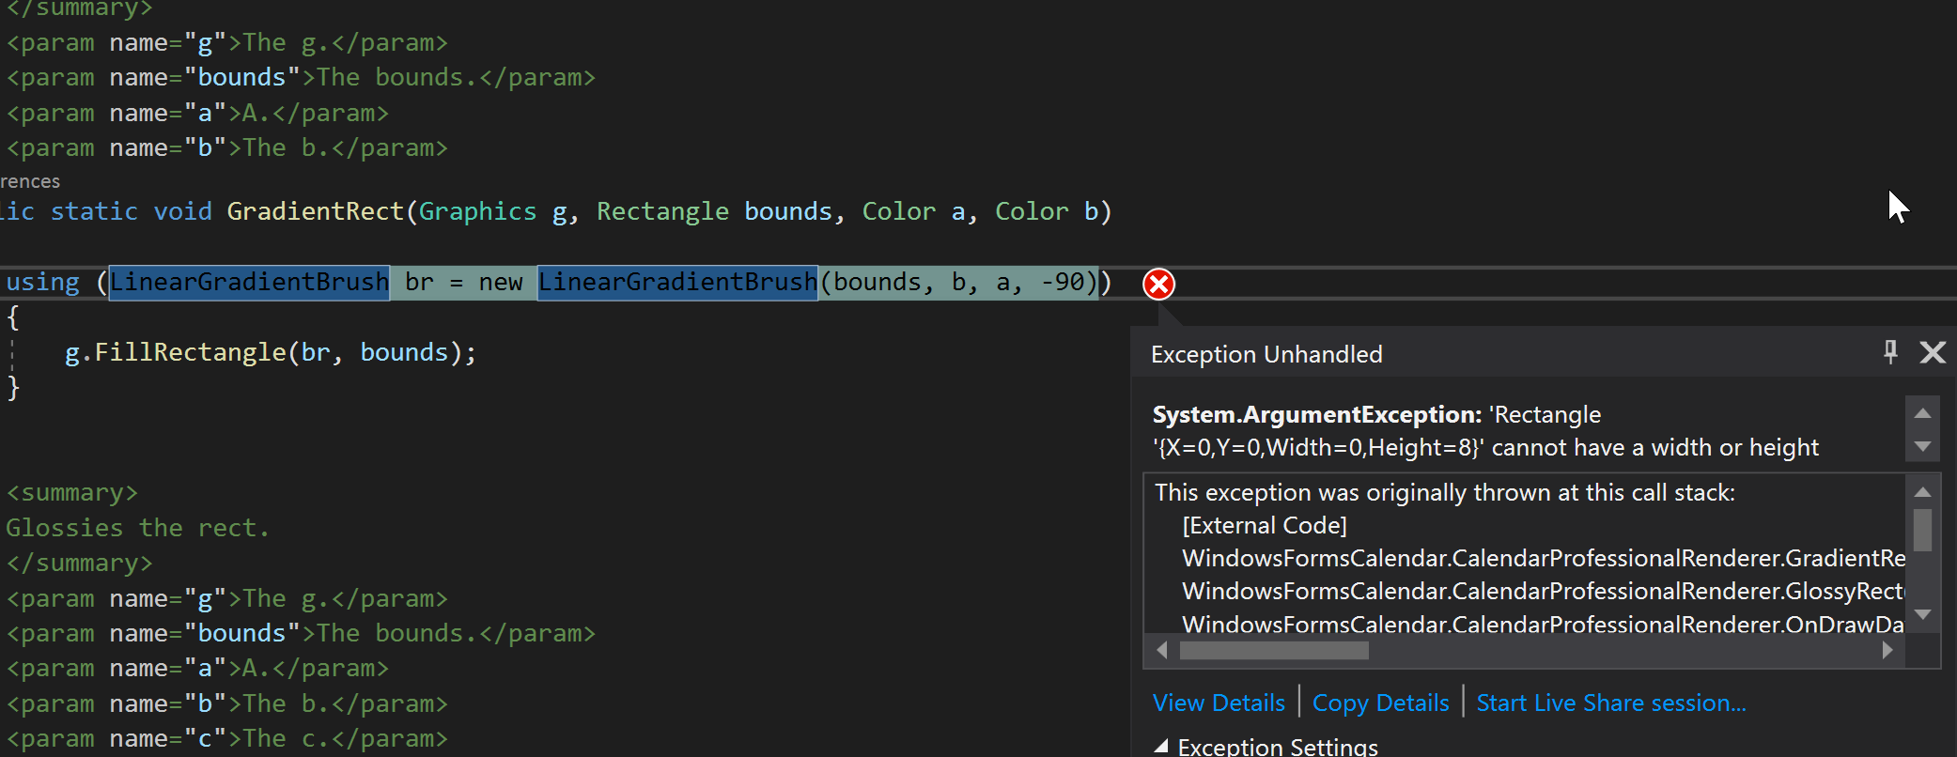Open View Details link

[1219, 703]
